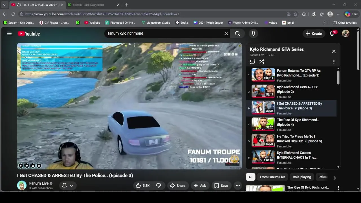361x203 pixels.
Task: Click the Create button
Action: (x=314, y=34)
